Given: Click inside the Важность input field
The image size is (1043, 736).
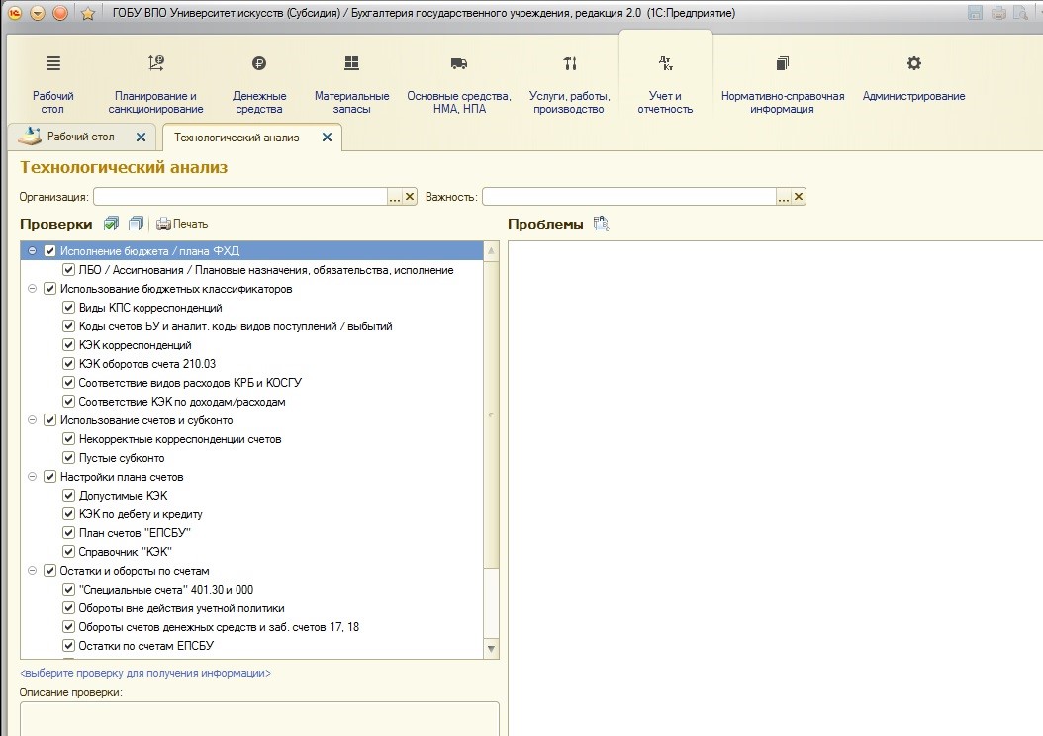Looking at the screenshot, I should 627,197.
